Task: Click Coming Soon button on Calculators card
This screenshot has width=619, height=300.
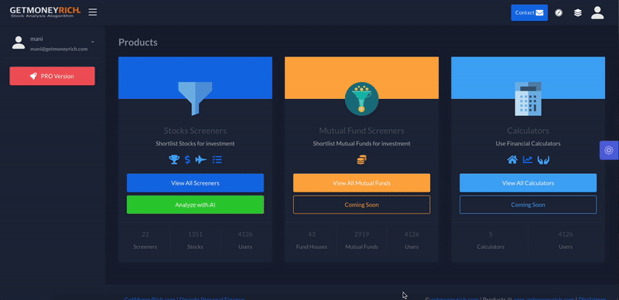Action: (528, 205)
